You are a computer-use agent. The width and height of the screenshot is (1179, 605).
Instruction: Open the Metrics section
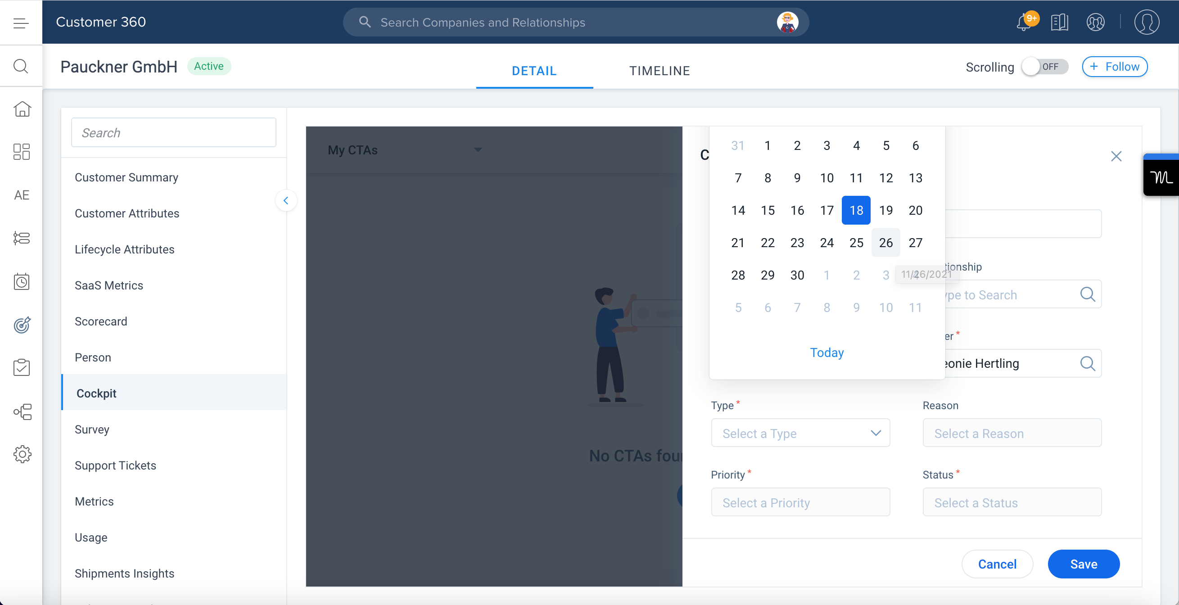click(174, 501)
